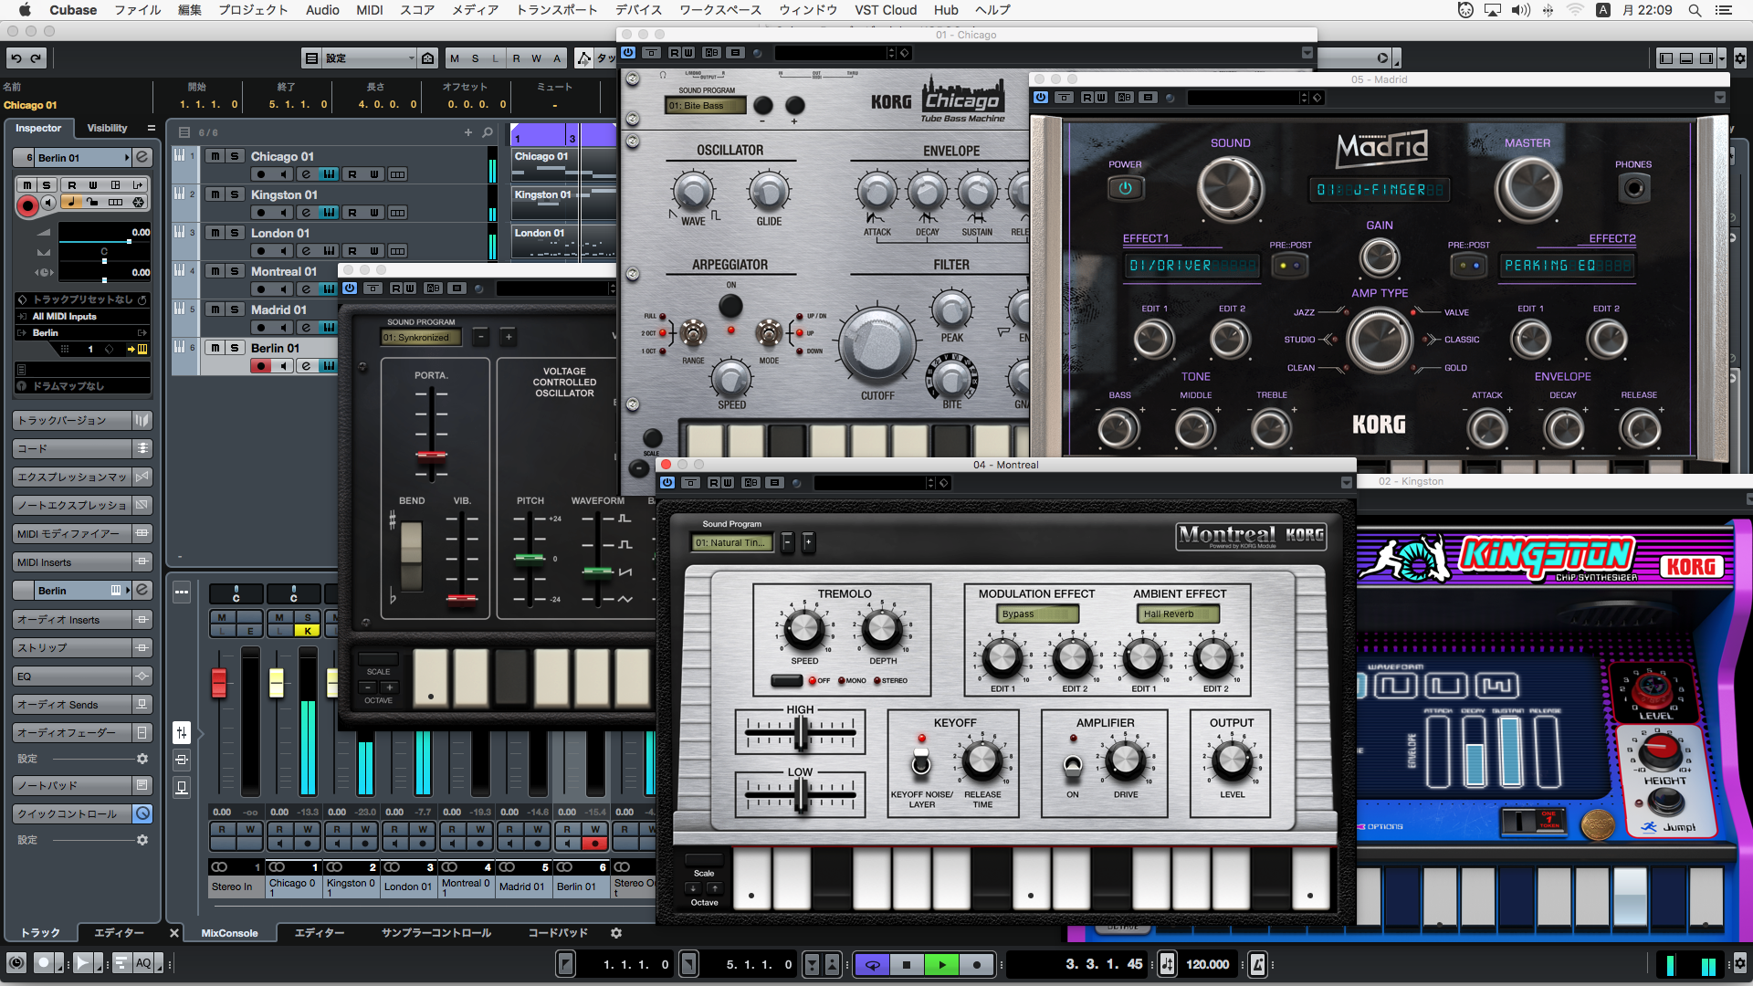Click the macOS volume icon

pyautogui.click(x=1520, y=10)
